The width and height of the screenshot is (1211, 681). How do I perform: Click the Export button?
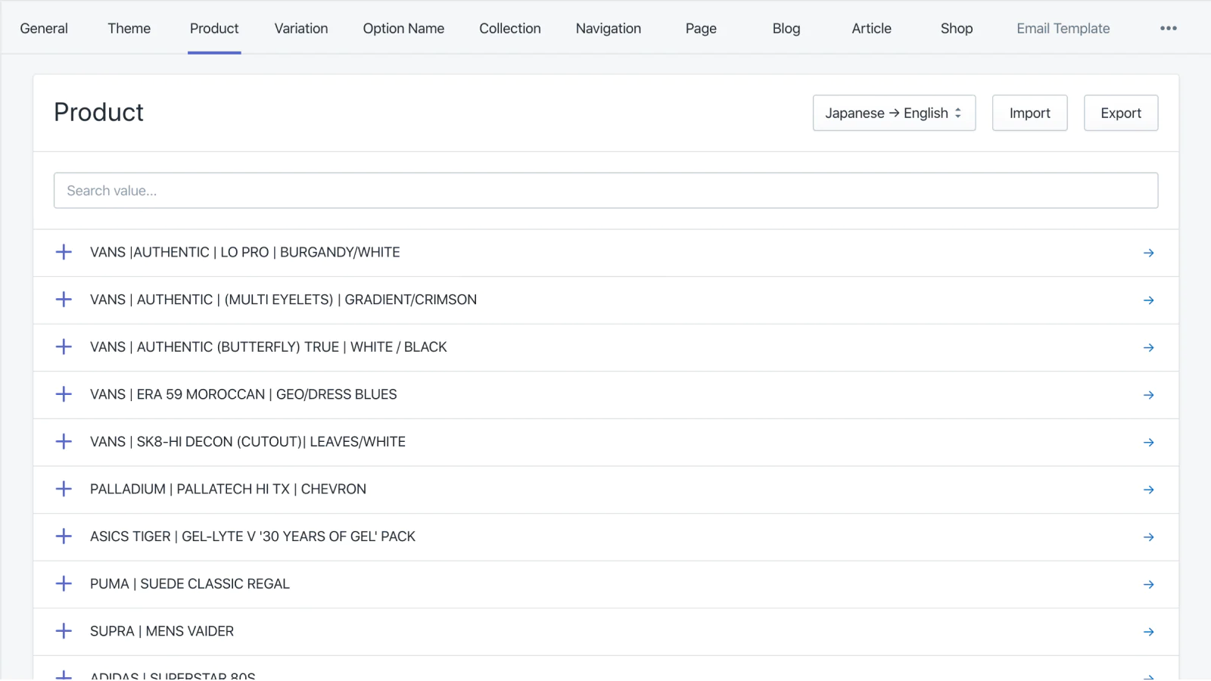pos(1120,113)
